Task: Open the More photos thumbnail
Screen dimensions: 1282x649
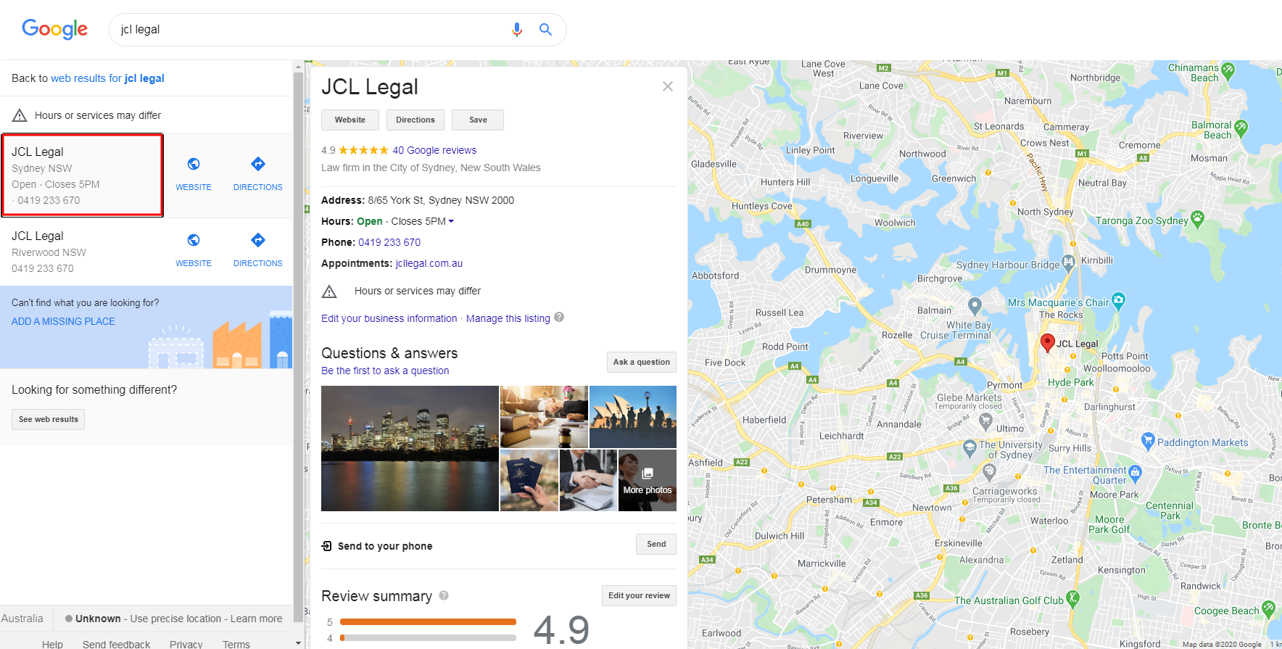Action: (x=648, y=481)
